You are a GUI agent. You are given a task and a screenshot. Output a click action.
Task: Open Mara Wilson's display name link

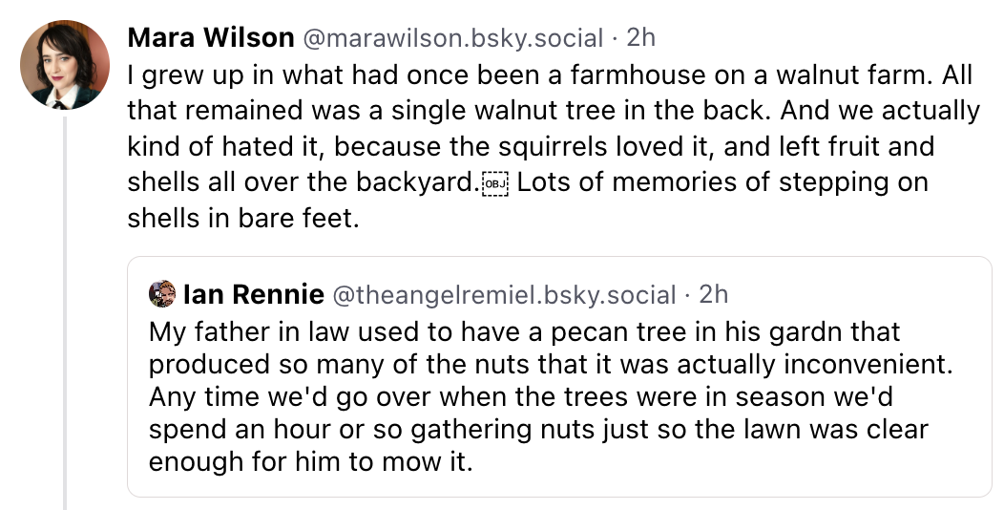pyautogui.click(x=210, y=38)
